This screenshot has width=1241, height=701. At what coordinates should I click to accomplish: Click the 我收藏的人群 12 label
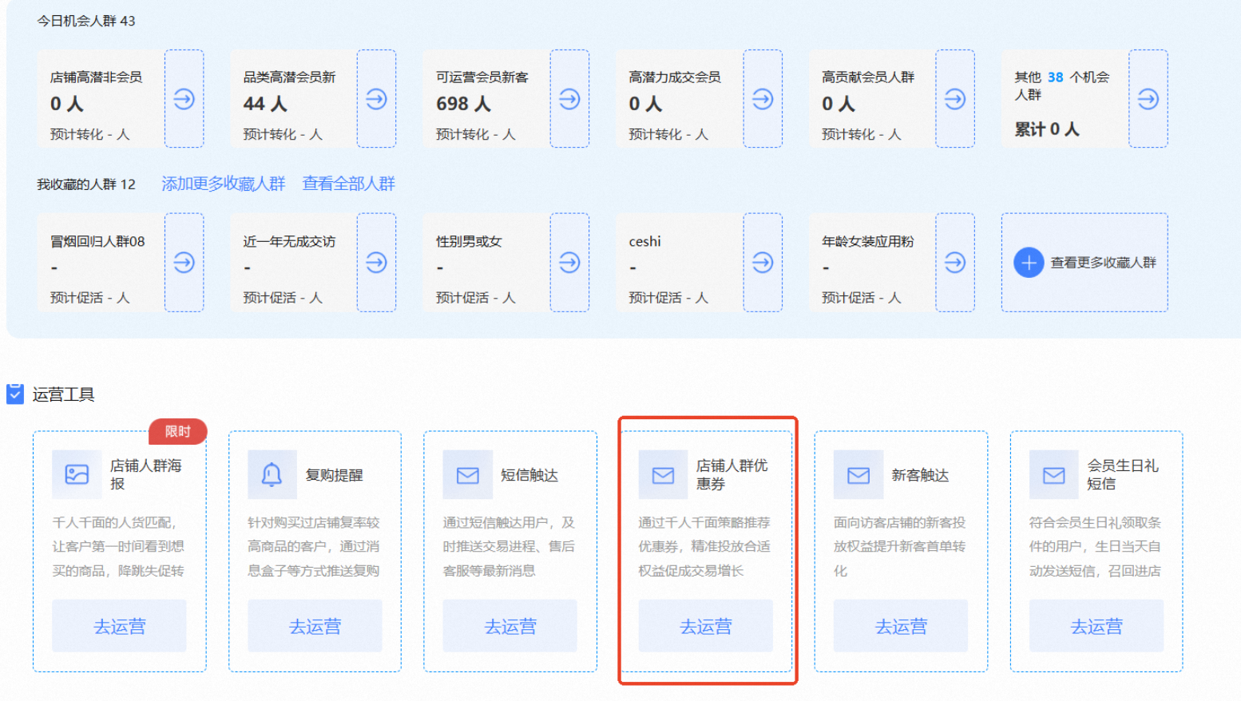[86, 184]
